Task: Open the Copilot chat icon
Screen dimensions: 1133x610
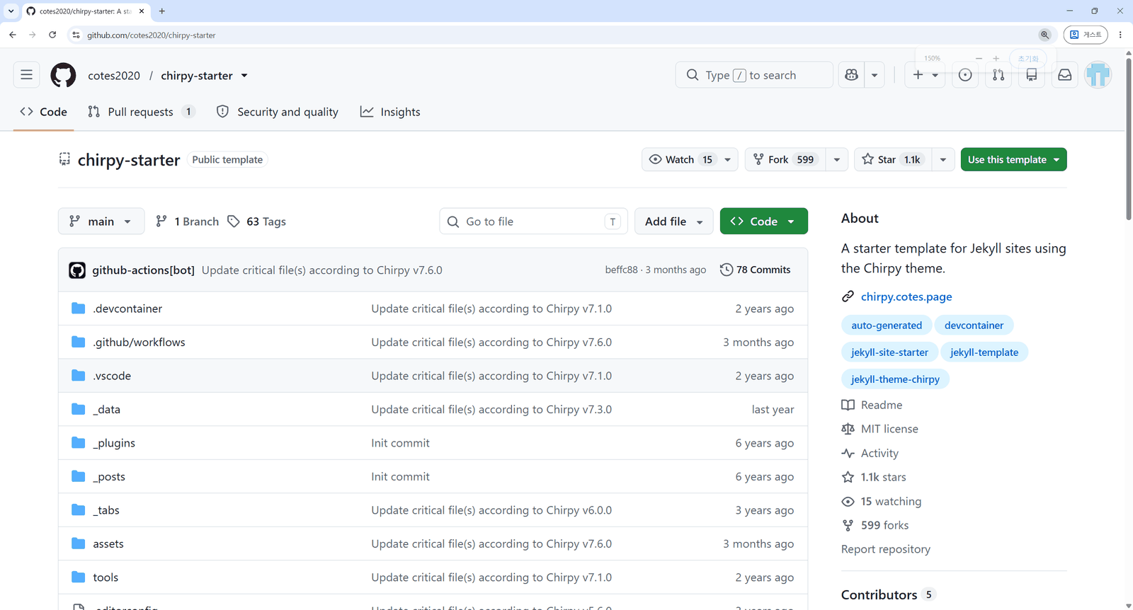Action: click(x=852, y=75)
